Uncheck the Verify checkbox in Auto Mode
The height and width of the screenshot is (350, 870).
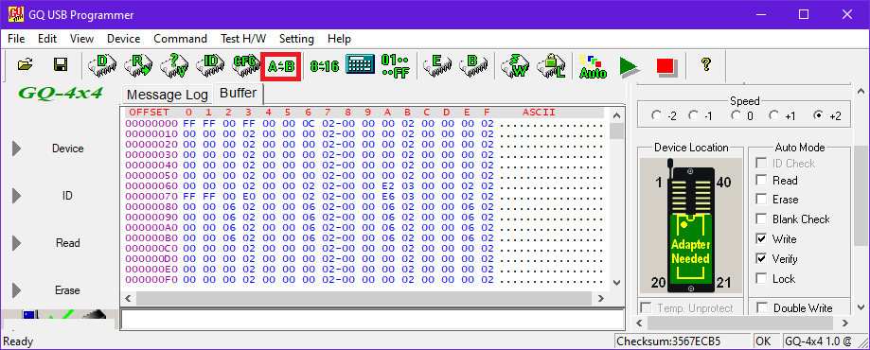click(761, 259)
